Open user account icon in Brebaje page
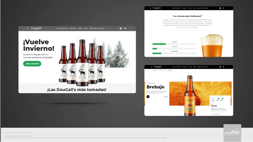 (x=220, y=67)
